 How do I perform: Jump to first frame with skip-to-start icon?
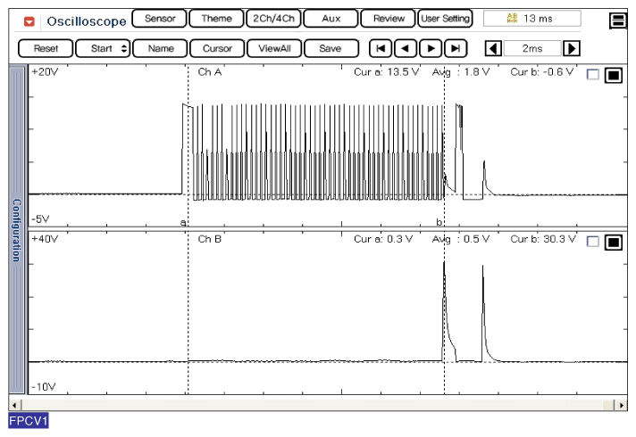click(x=381, y=49)
